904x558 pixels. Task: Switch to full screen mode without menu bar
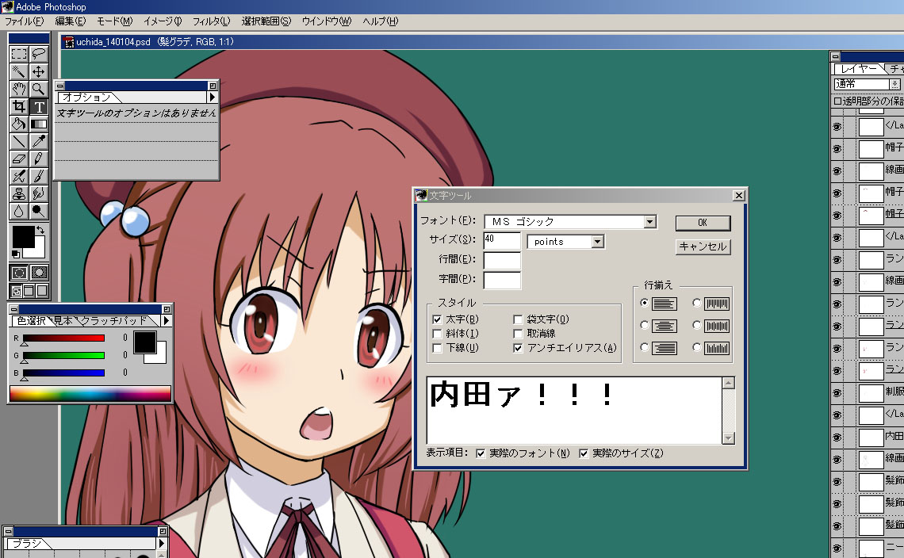(41, 291)
